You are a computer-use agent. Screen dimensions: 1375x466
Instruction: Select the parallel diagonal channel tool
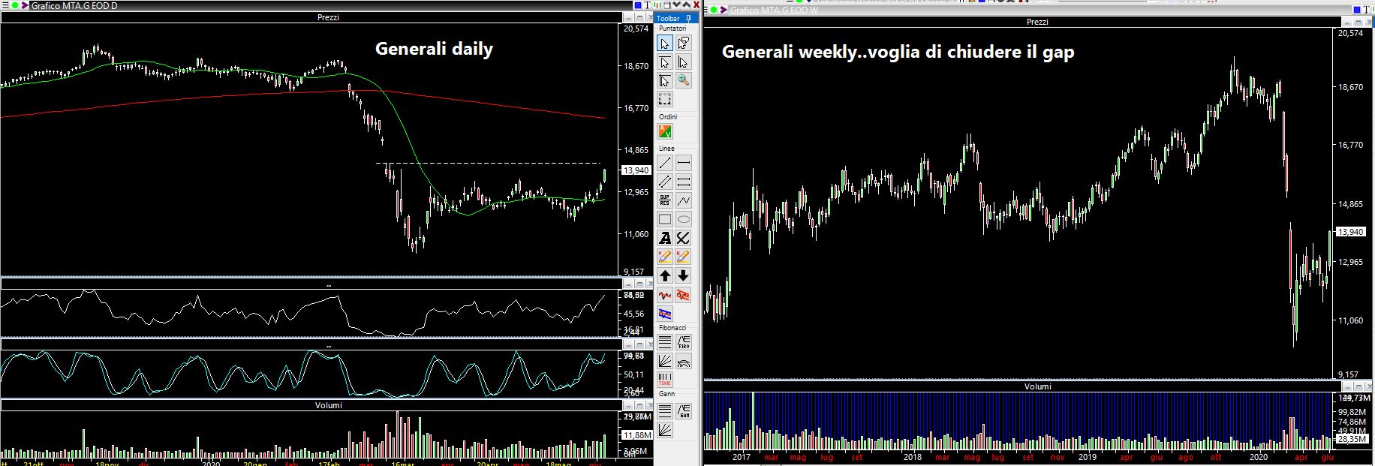[x=665, y=182]
